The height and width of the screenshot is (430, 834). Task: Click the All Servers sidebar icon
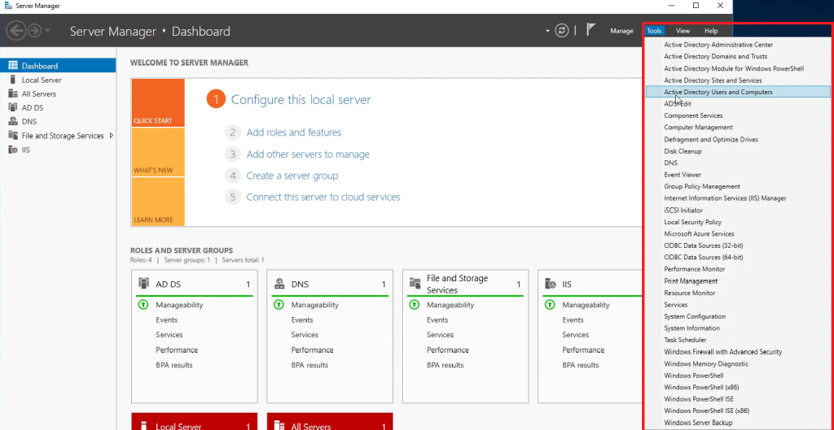tap(13, 93)
